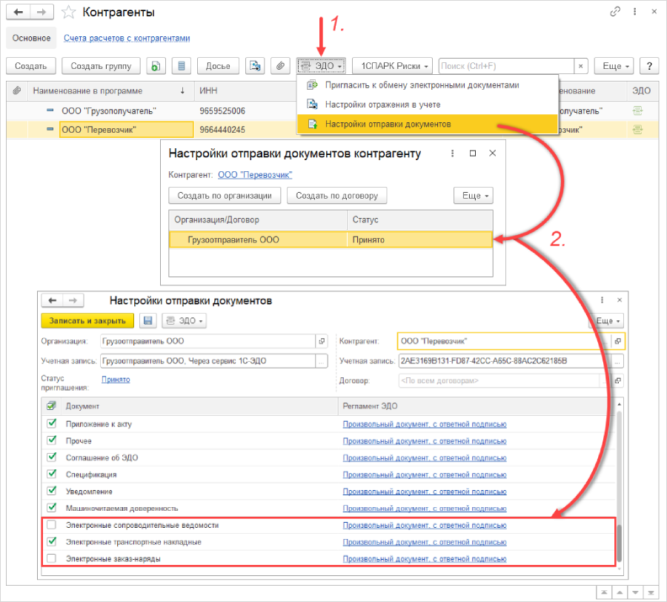Click the floppy disk save icon
The height and width of the screenshot is (602, 667).
coord(148,321)
